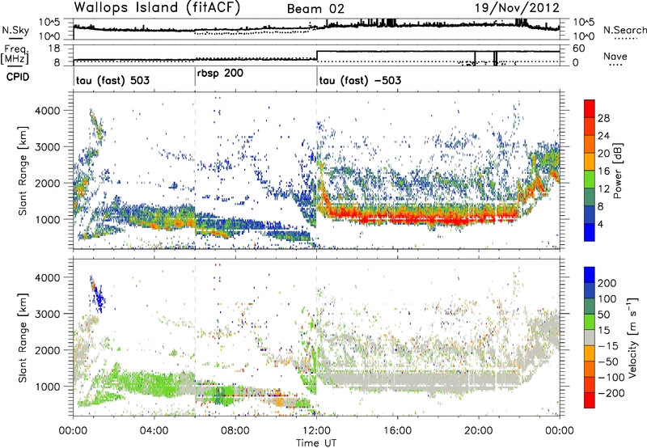Image resolution: width=647 pixels, height=448 pixels.
Task: Click the blue velocity patch near 4000 km
Action: tap(98, 297)
